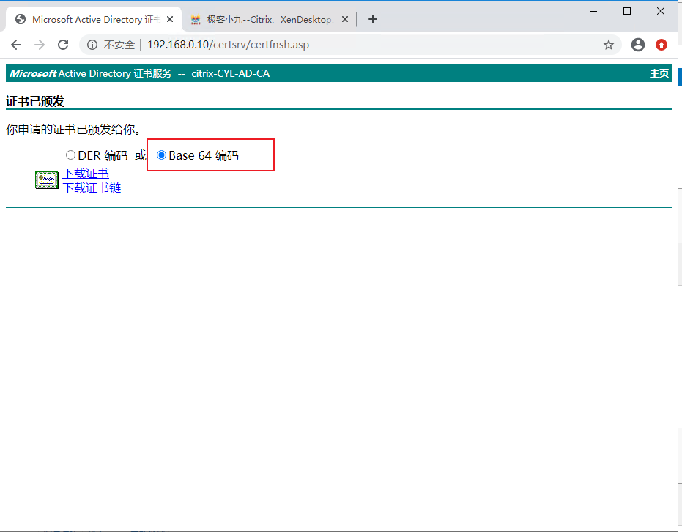The image size is (682, 532).
Task: Open the Chrome profile avatar
Action: click(x=637, y=45)
